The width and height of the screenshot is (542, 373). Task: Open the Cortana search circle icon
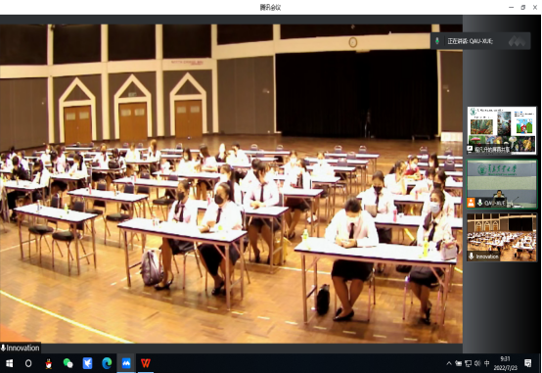pos(28,363)
